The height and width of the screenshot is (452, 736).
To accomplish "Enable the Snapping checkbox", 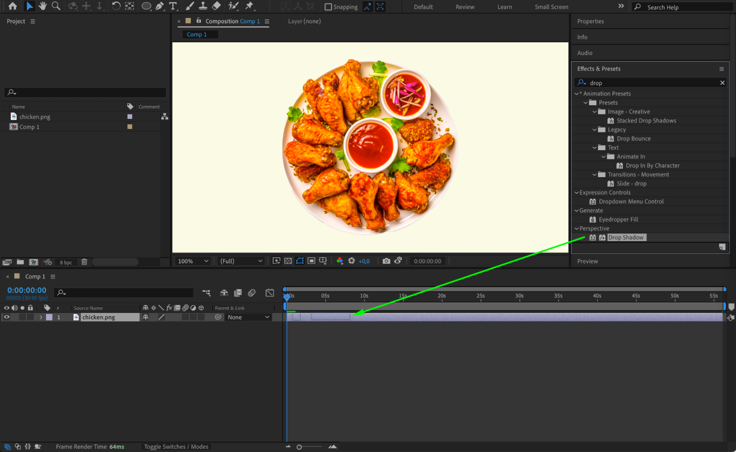I will [x=328, y=7].
